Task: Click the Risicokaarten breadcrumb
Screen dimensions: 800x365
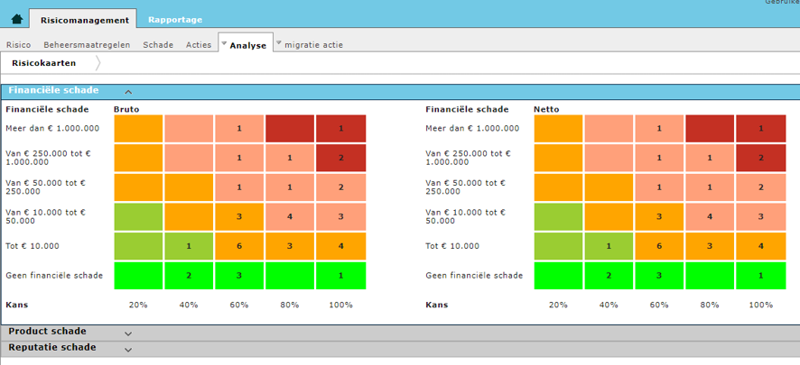Action: 43,63
